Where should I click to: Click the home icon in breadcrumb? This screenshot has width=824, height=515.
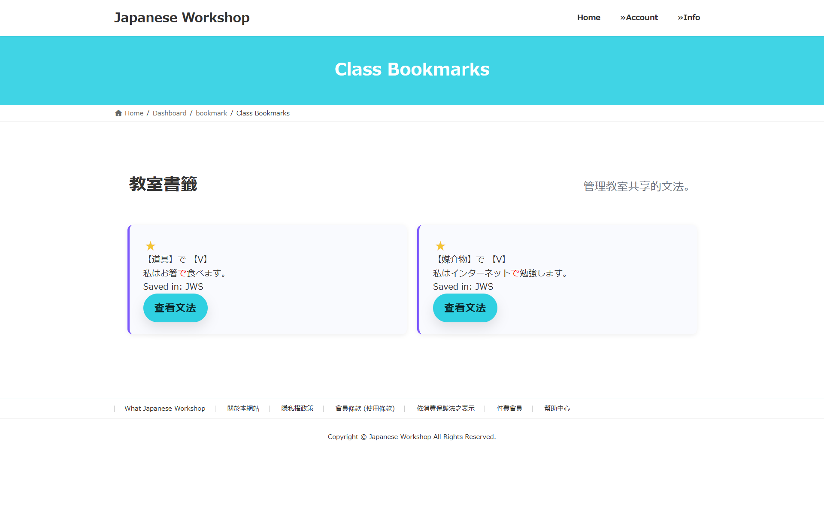(118, 113)
